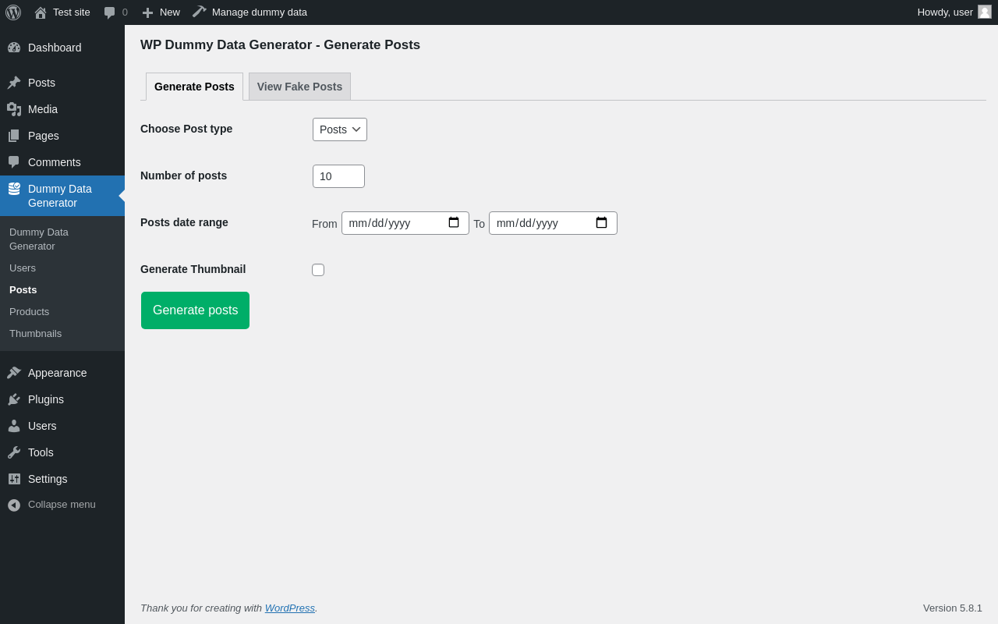Click the user avatar next to Howdy
The width and height of the screenshot is (998, 624).
[x=985, y=12]
